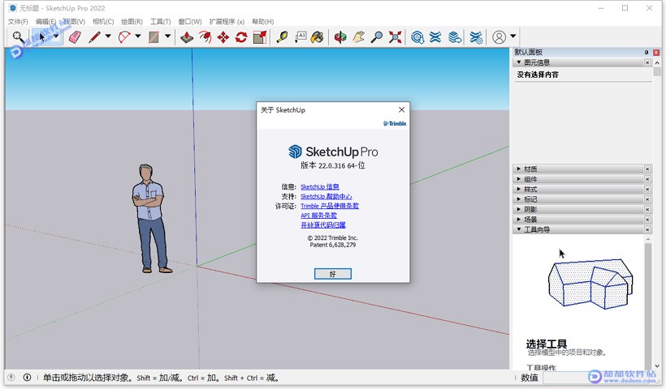Open the 窗口(W) menu
Viewport: 666px width, 389px height.
190,22
